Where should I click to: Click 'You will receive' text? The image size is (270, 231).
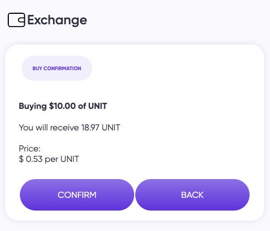pos(49,128)
